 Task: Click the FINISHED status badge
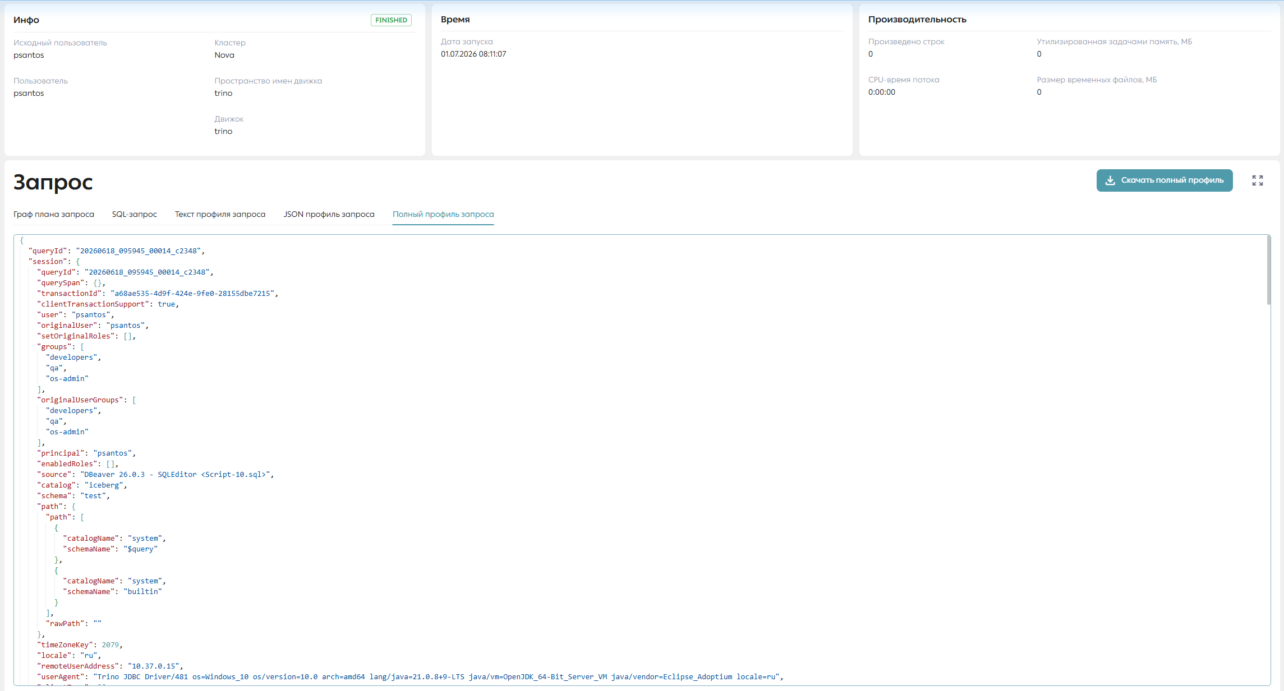[391, 20]
